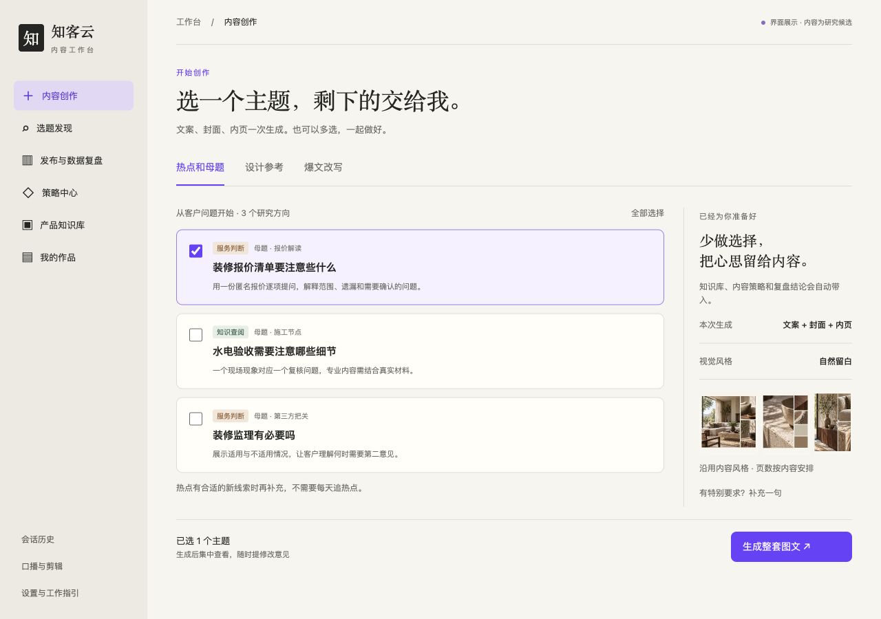This screenshot has height=619, width=881.
Task: Check the 水电验收需要注意哪些细节 topic checkbox
Action: click(x=195, y=335)
